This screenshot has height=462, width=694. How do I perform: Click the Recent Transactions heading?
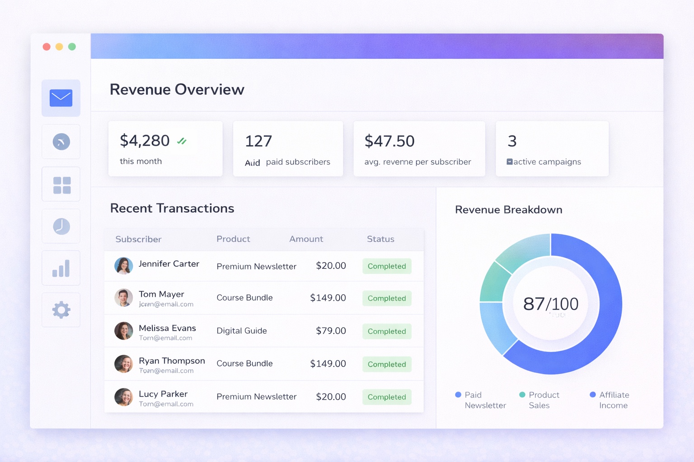click(x=172, y=208)
